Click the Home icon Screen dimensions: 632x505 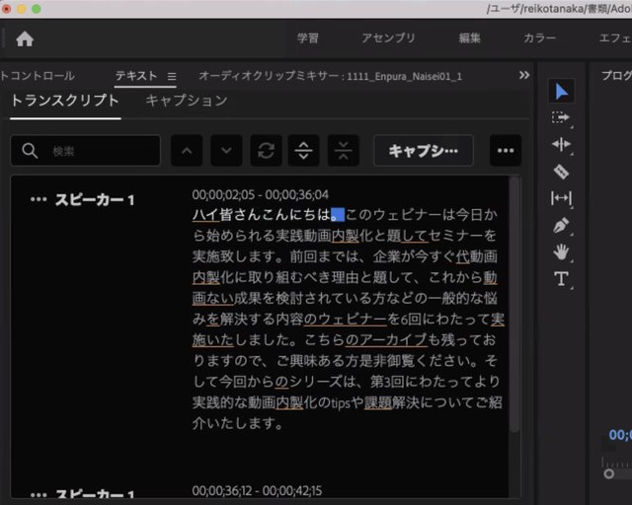click(x=25, y=39)
